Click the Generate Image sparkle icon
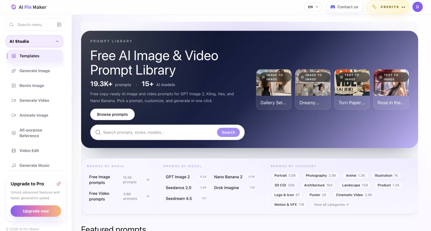 click(14, 71)
